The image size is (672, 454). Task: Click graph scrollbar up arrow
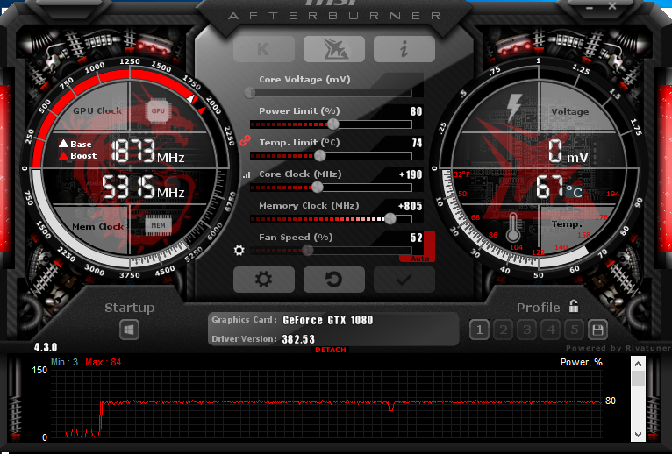point(638,364)
